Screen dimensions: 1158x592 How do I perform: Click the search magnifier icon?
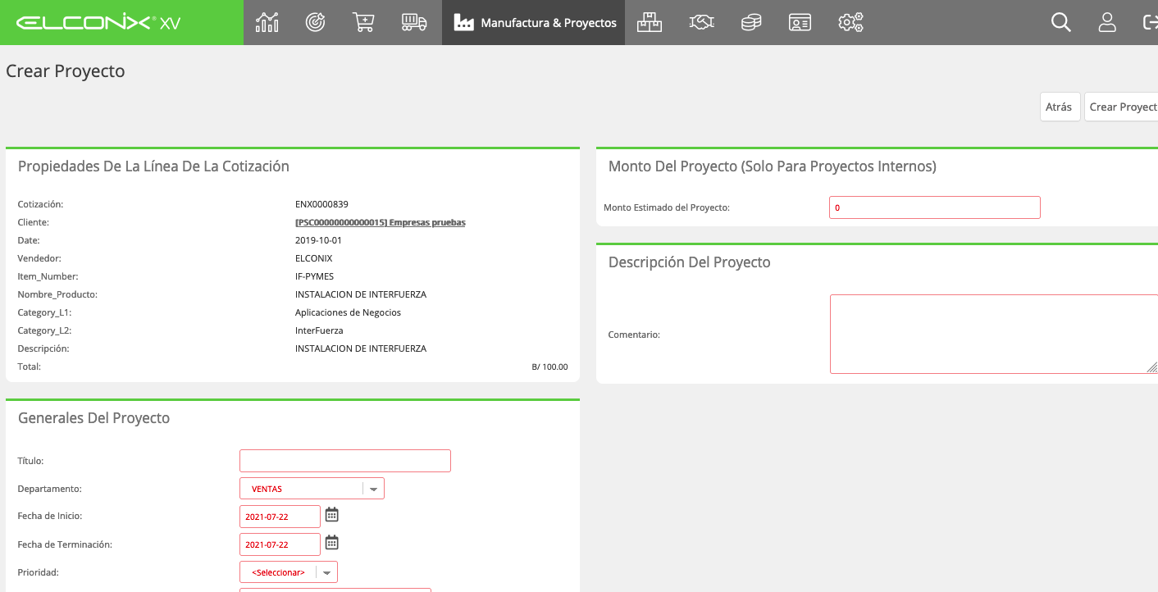pos(1061,22)
